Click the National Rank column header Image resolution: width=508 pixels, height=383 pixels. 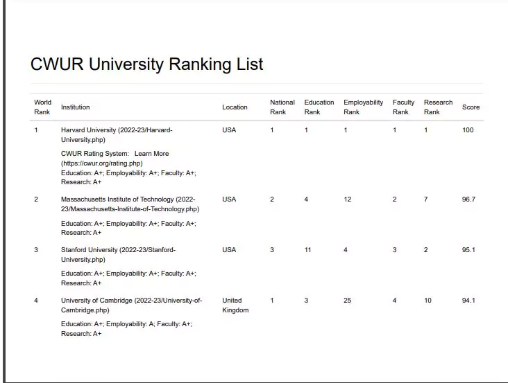[x=282, y=107]
